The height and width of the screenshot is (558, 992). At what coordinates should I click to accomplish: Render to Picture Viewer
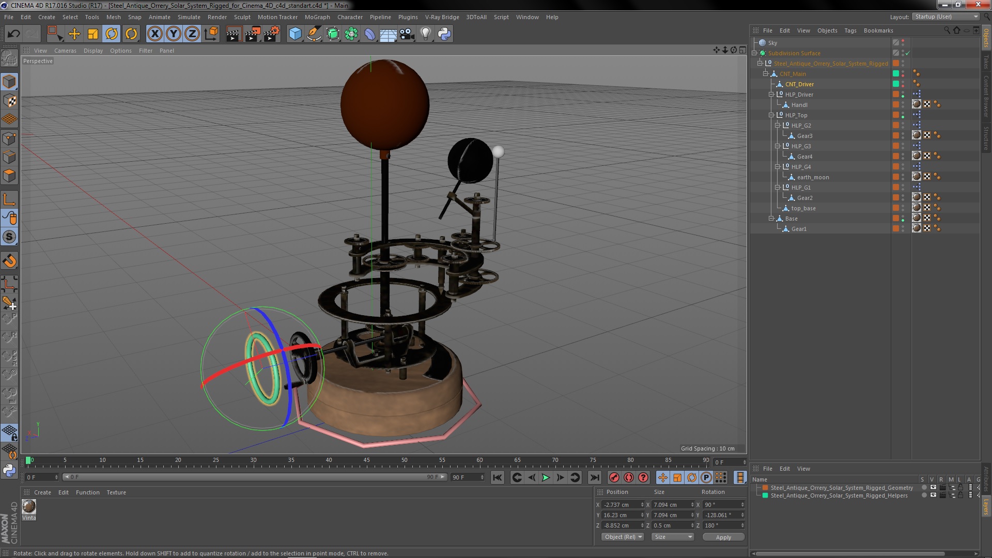point(253,34)
